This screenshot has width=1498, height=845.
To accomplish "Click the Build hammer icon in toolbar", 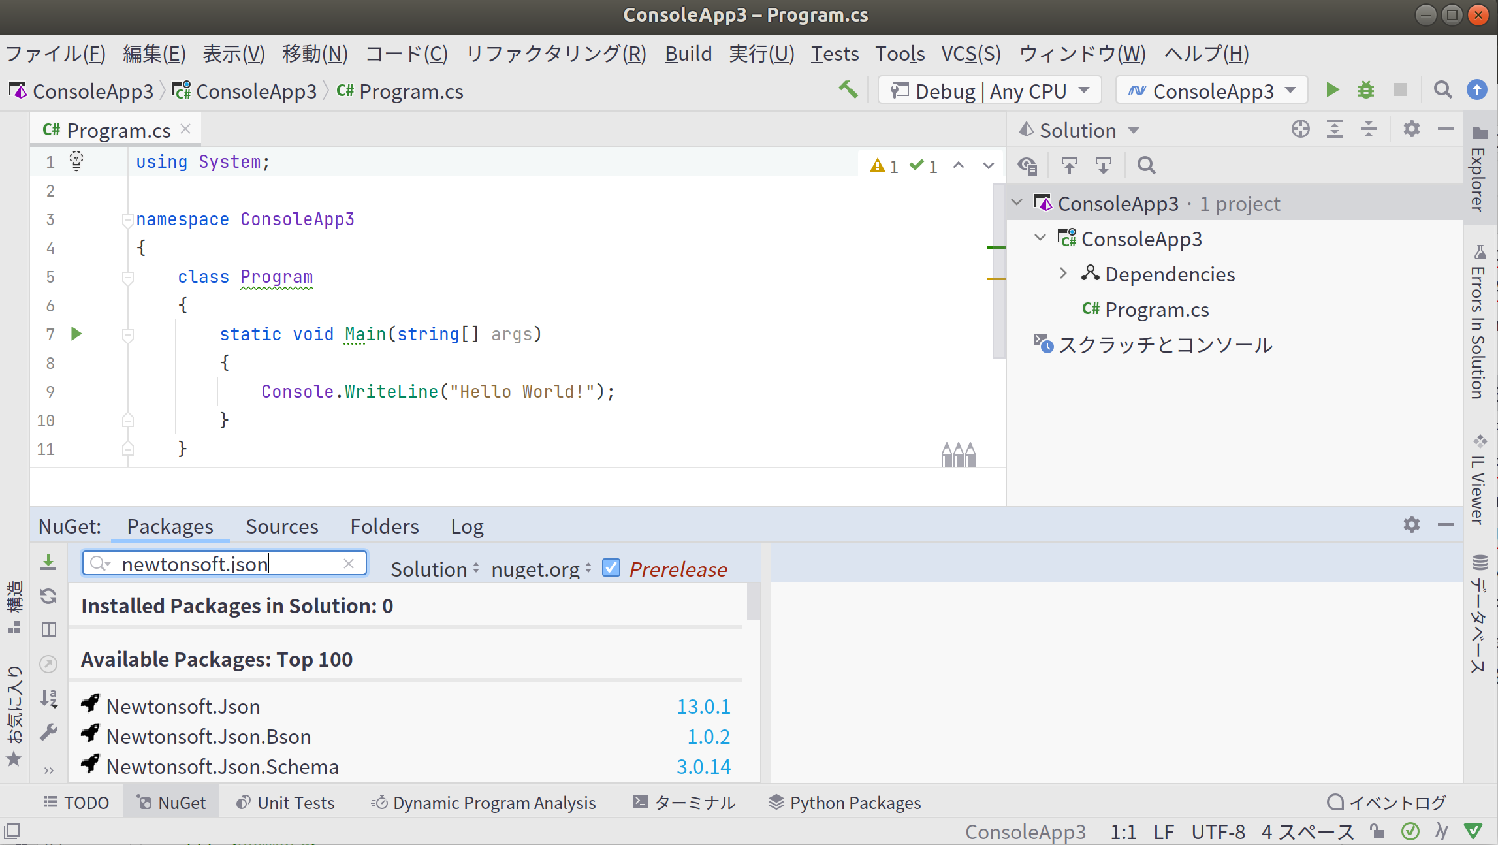I will 848,89.
